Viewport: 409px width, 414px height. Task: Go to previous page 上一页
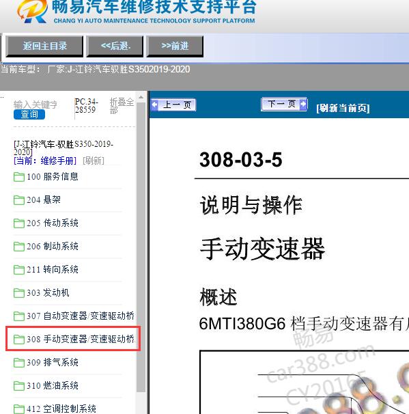pos(173,105)
